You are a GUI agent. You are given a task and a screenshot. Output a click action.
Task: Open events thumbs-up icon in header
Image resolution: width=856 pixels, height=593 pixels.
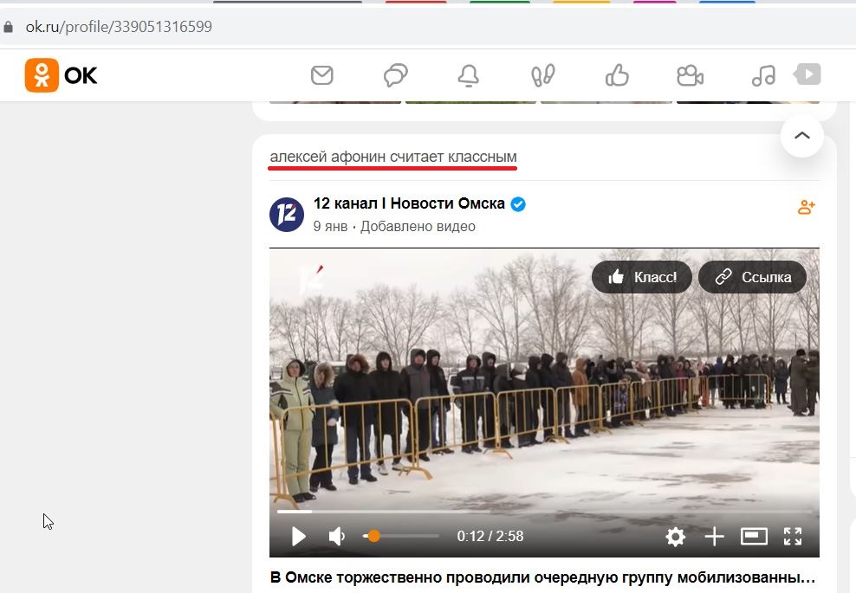pos(617,75)
